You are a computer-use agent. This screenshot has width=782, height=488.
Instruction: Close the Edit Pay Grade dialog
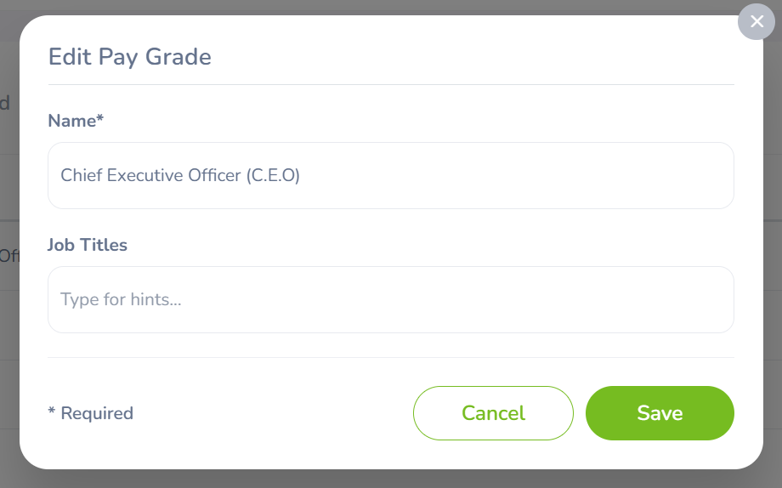[x=756, y=22]
